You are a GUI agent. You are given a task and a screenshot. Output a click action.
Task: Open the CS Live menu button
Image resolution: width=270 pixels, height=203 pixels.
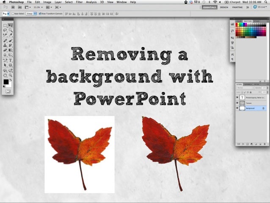[x=260, y=7]
